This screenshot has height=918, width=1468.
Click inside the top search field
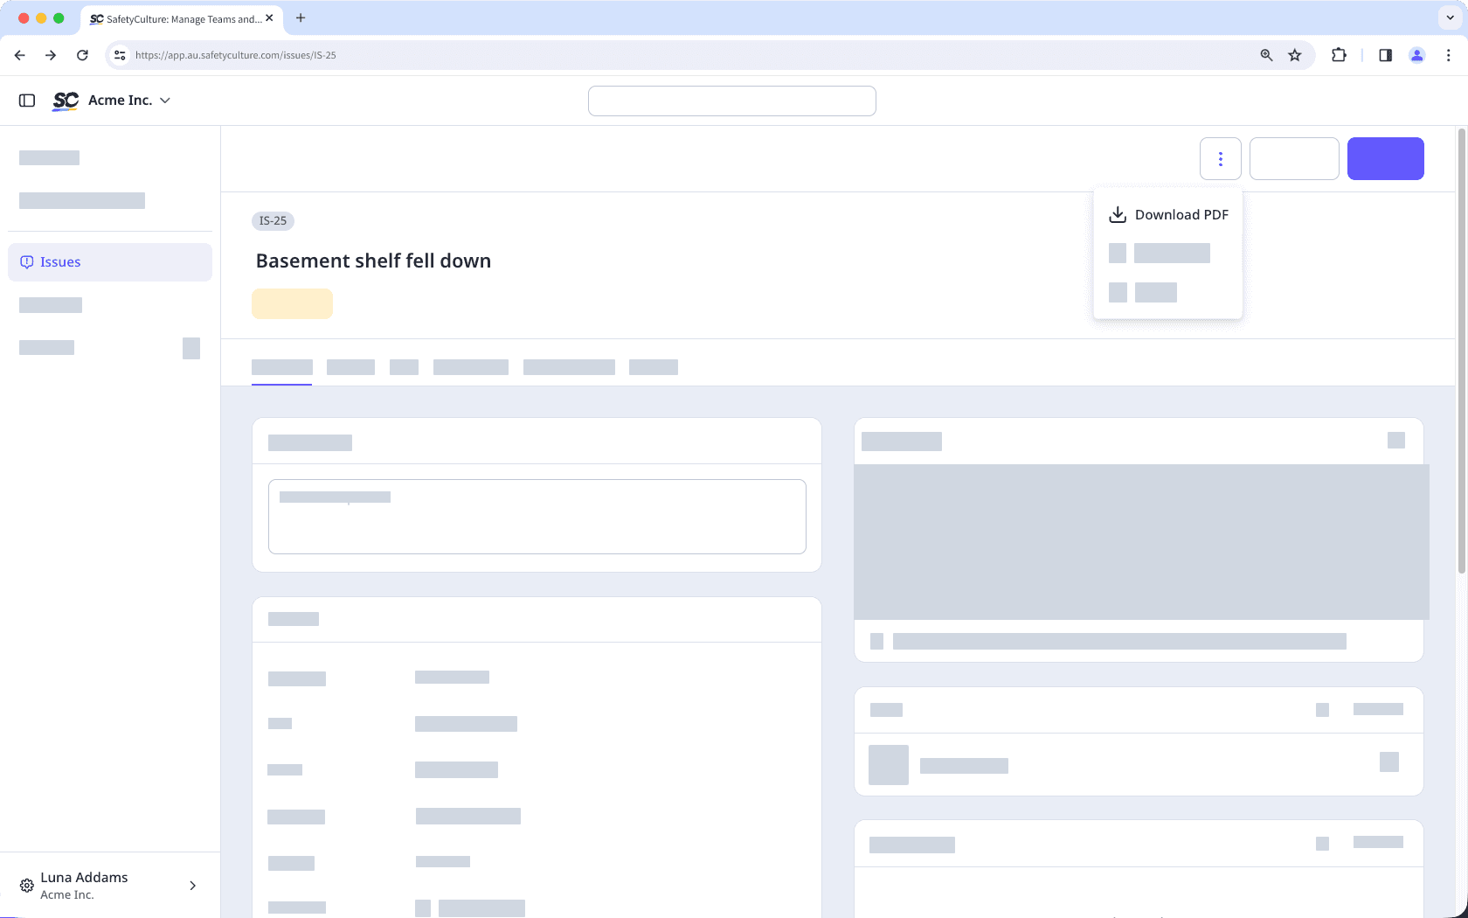pyautogui.click(x=732, y=101)
